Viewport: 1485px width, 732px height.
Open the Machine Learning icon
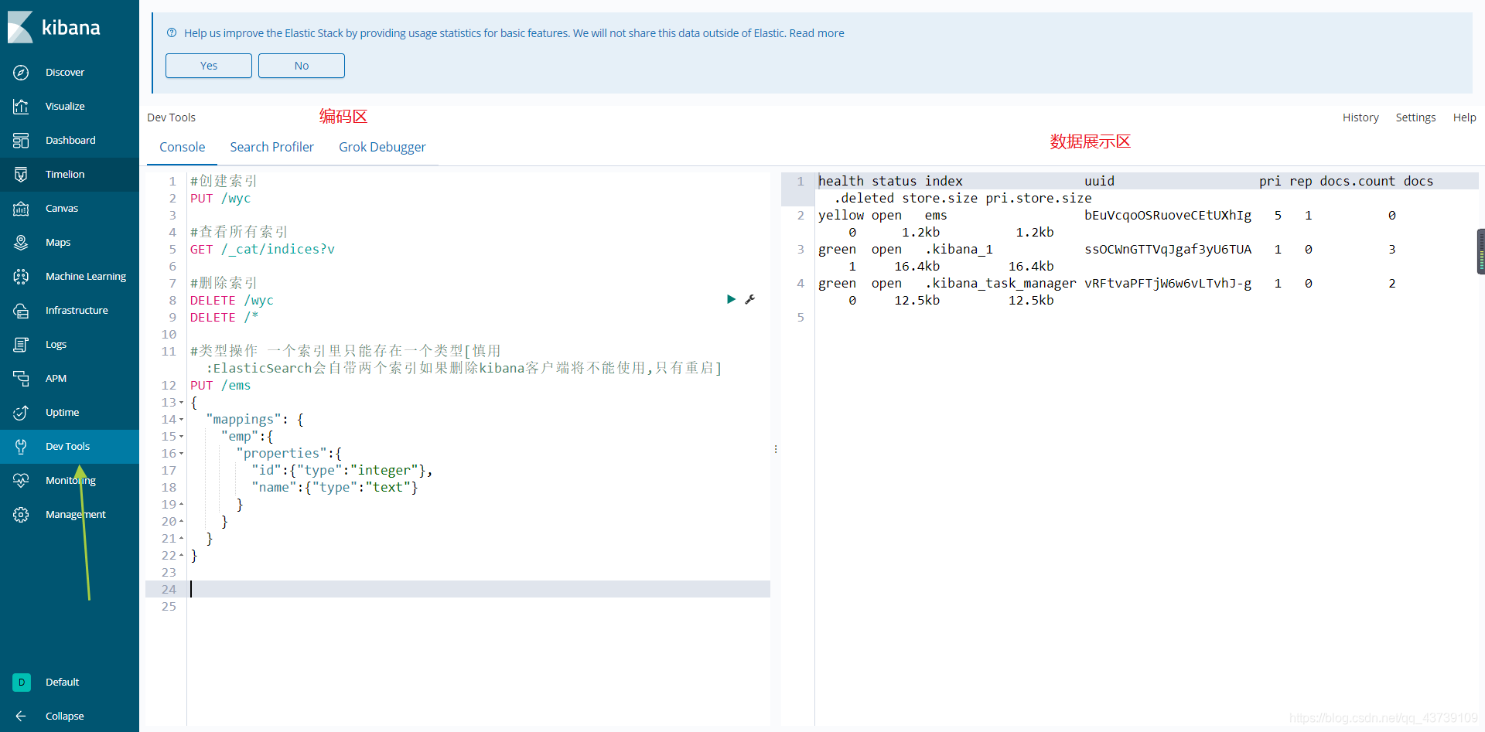pyautogui.click(x=21, y=276)
